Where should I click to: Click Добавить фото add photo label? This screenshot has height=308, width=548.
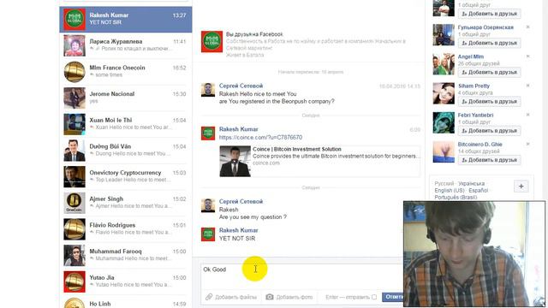[x=295, y=297]
